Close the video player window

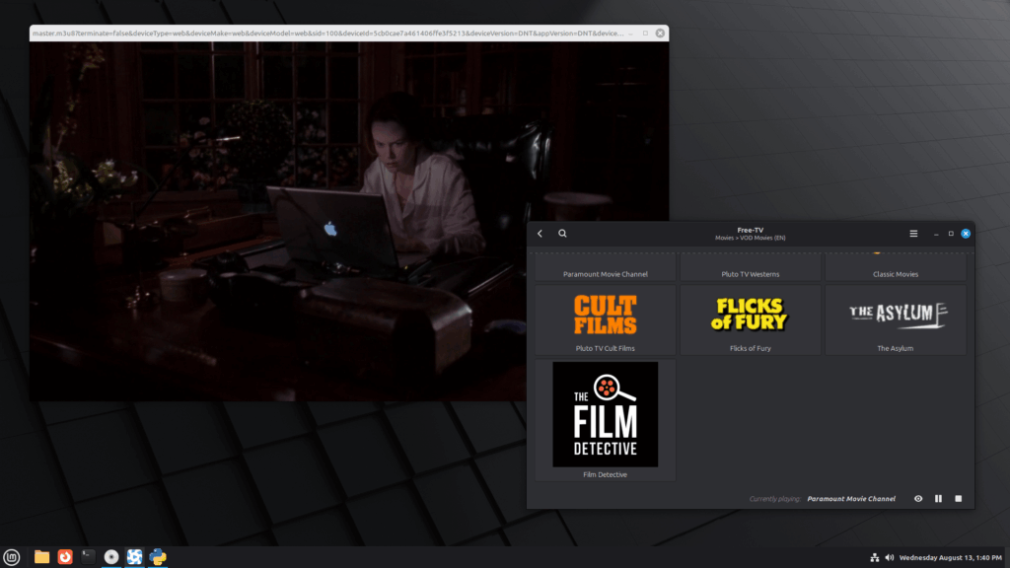pyautogui.click(x=660, y=34)
